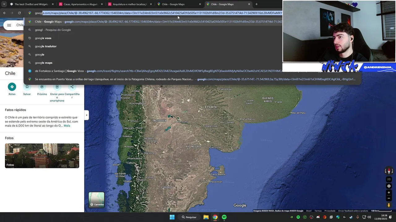396x222 pixels.
Task: Click the Rotas directions icon
Action: tap(12, 87)
